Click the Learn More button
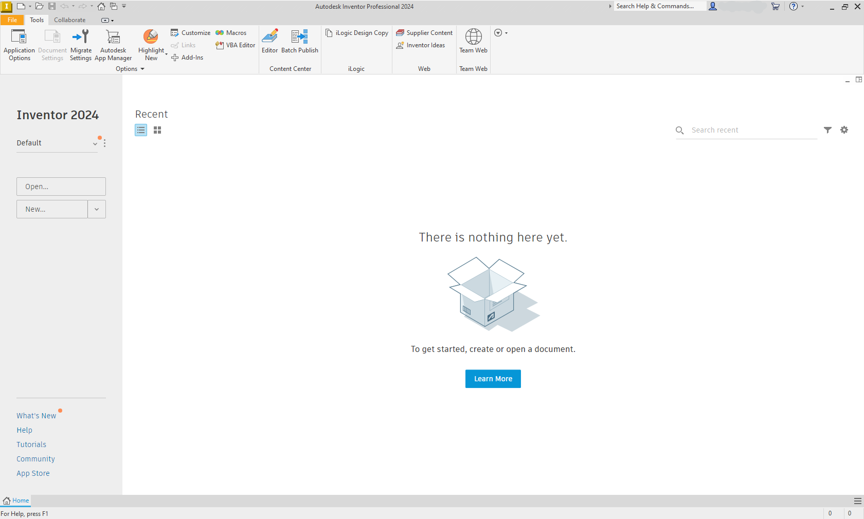Image resolution: width=864 pixels, height=519 pixels. pos(492,379)
